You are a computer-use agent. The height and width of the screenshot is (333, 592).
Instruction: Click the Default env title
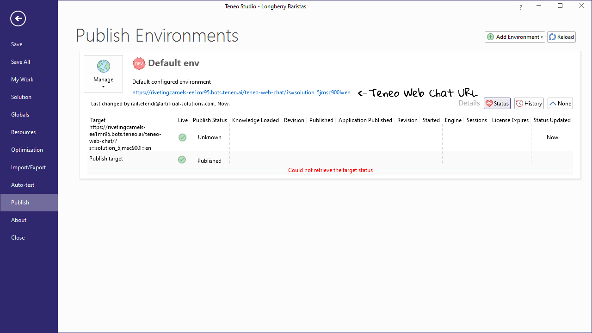point(173,63)
